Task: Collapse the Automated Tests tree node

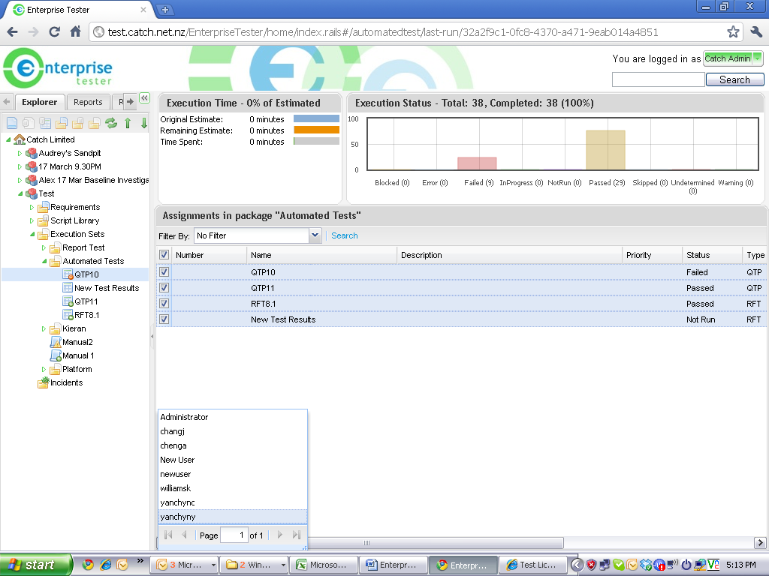Action: coord(44,261)
